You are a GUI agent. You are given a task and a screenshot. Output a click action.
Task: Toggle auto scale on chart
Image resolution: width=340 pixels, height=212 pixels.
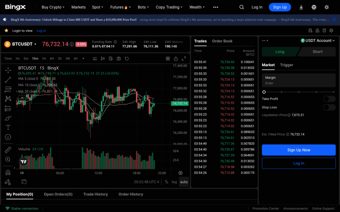tap(184, 182)
